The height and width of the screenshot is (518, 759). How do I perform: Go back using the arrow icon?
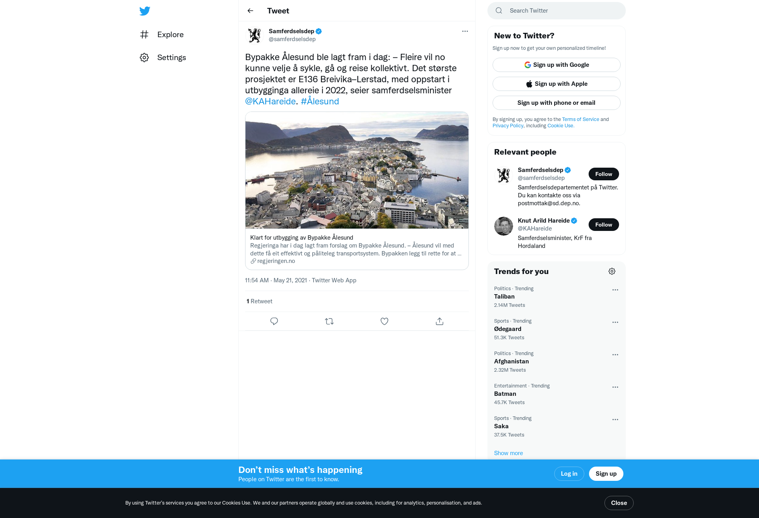pos(250,11)
